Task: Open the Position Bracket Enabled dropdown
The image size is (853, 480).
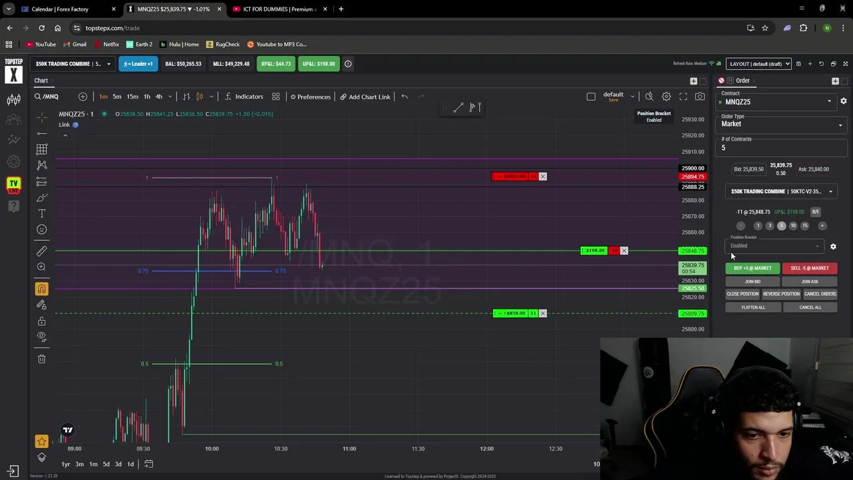Action: click(x=775, y=246)
